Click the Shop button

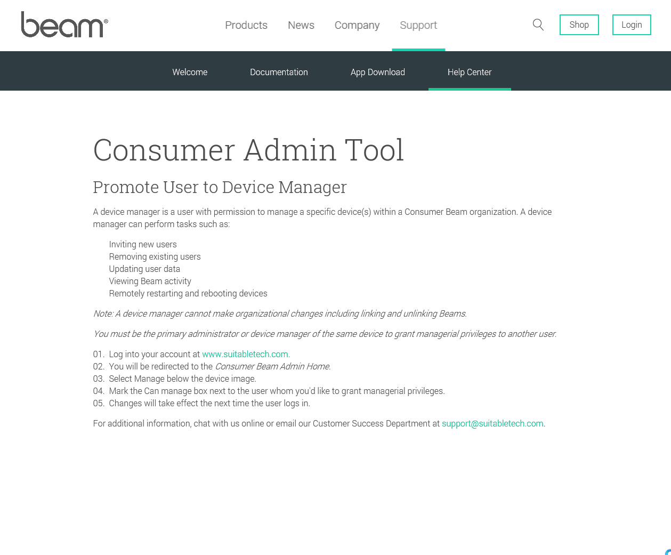coord(579,25)
